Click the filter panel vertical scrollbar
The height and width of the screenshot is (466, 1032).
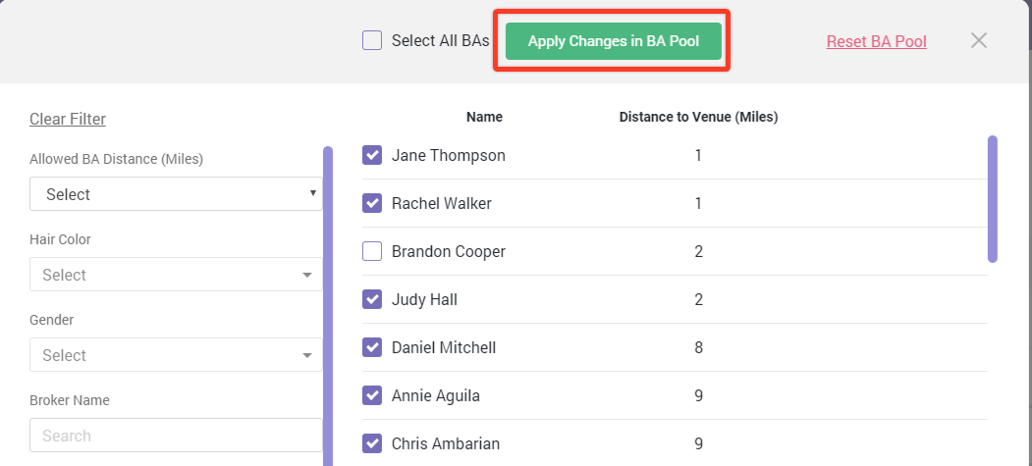(328, 306)
